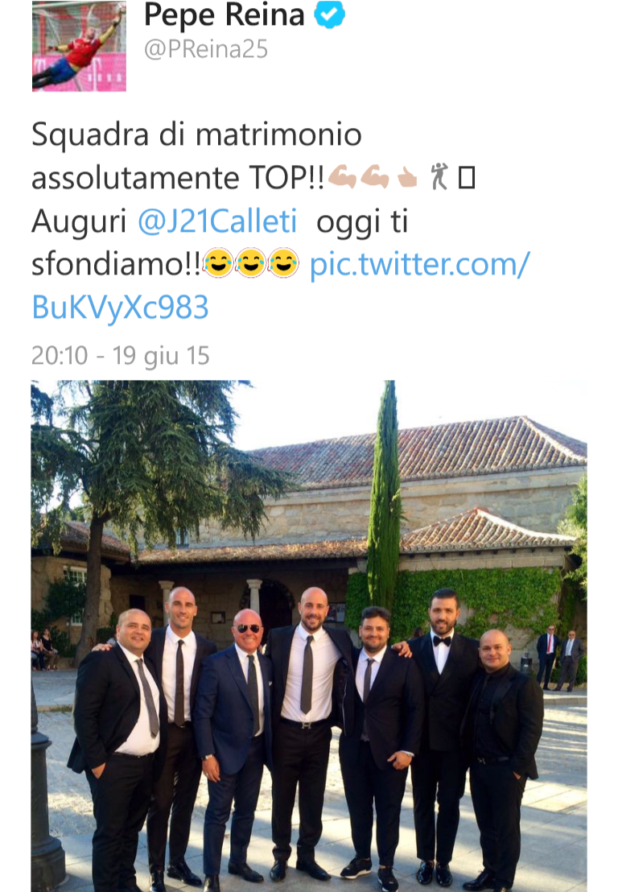Viewport: 618px width, 892px height.
Task: Click the first laughing-tears emoji
Action: (218, 262)
